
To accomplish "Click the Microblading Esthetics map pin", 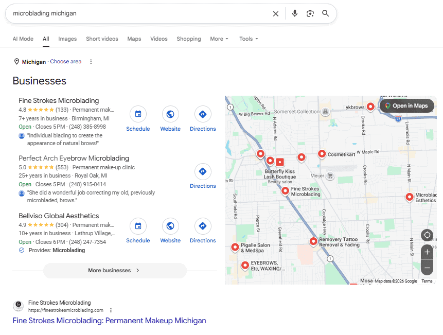I will point(410,197).
